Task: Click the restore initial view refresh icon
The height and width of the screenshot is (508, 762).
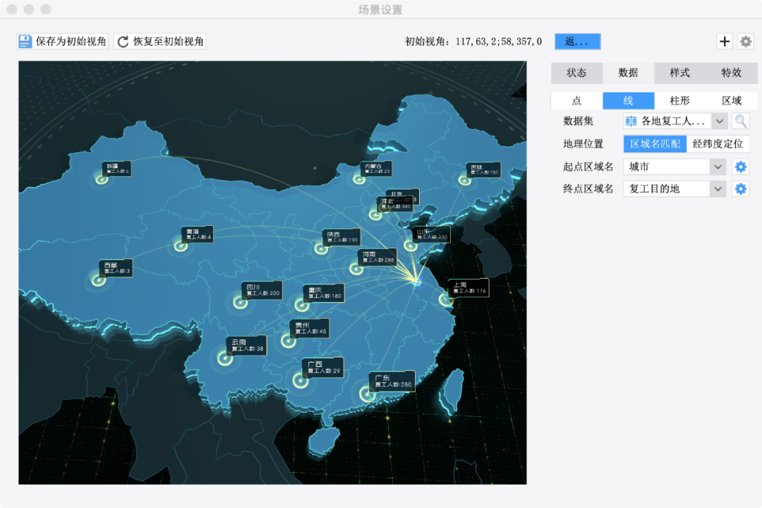Action: coord(123,42)
